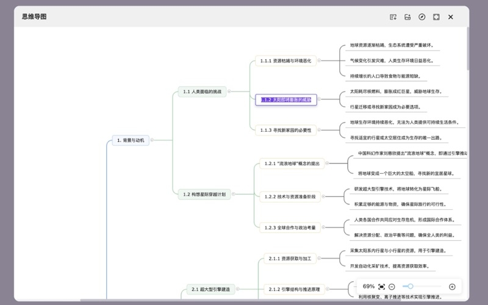This screenshot has width=488, height=305.
Task: Select the 2.1 超大型引擎建造 node
Action: coord(210,289)
